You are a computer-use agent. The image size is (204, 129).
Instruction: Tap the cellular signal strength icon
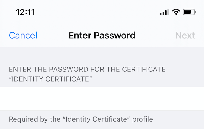click(164, 12)
